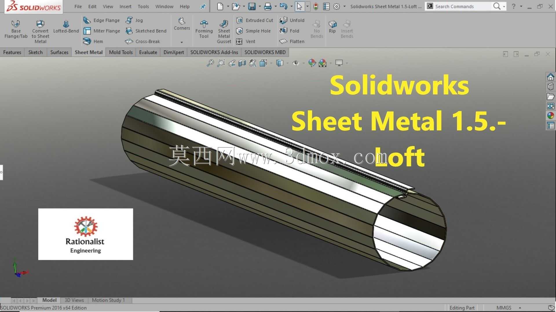The image size is (556, 312).
Task: Open the Options gear icon
Action: [x=336, y=6]
